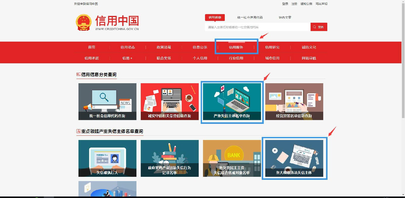405x198 pixels.
Task: Switch to 站内文章 search tab
Action: (285, 17)
